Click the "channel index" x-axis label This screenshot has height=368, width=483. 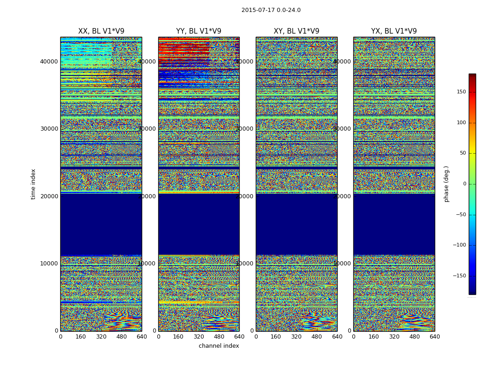click(x=219, y=346)
